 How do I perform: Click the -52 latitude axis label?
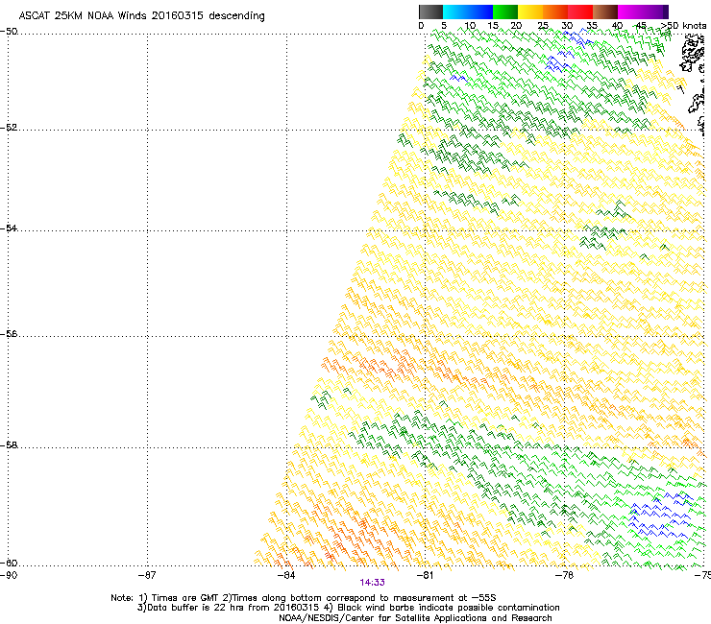click(x=9, y=128)
